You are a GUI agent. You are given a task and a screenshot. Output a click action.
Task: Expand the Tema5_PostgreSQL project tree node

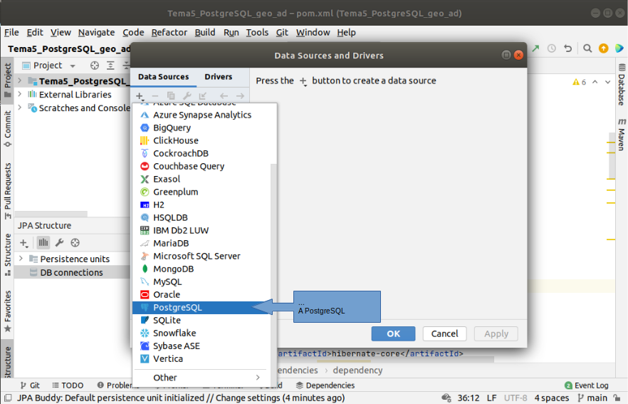point(20,81)
